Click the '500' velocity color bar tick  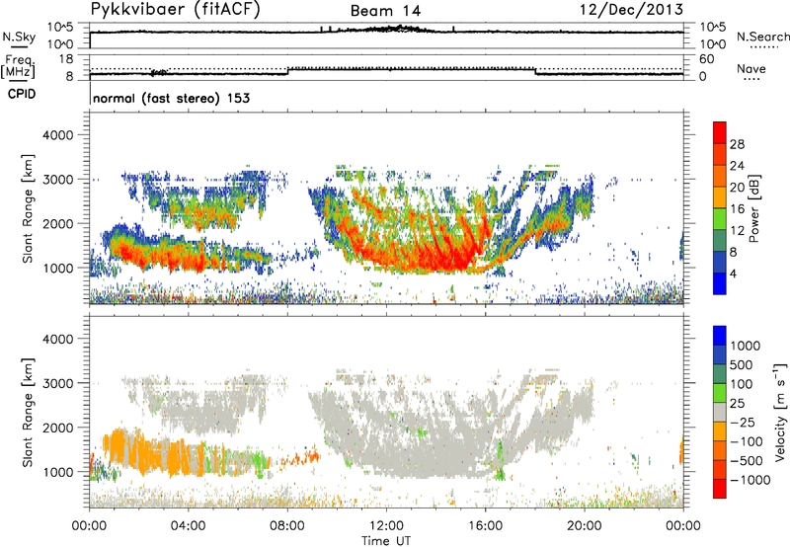pos(741,365)
